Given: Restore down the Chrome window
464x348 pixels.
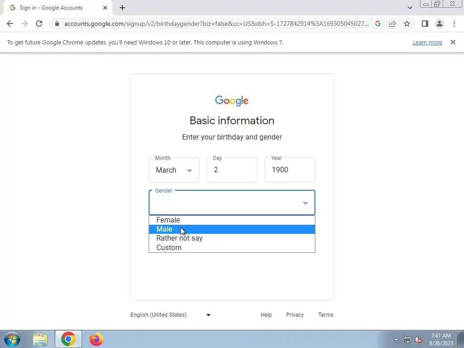Looking at the screenshot, I should point(437,4).
